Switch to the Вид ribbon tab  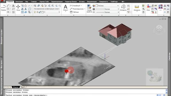click(x=27, y=2)
